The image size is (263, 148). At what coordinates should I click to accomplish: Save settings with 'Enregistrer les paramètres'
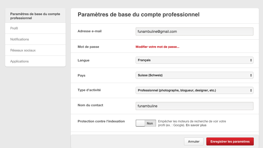tap(230, 141)
